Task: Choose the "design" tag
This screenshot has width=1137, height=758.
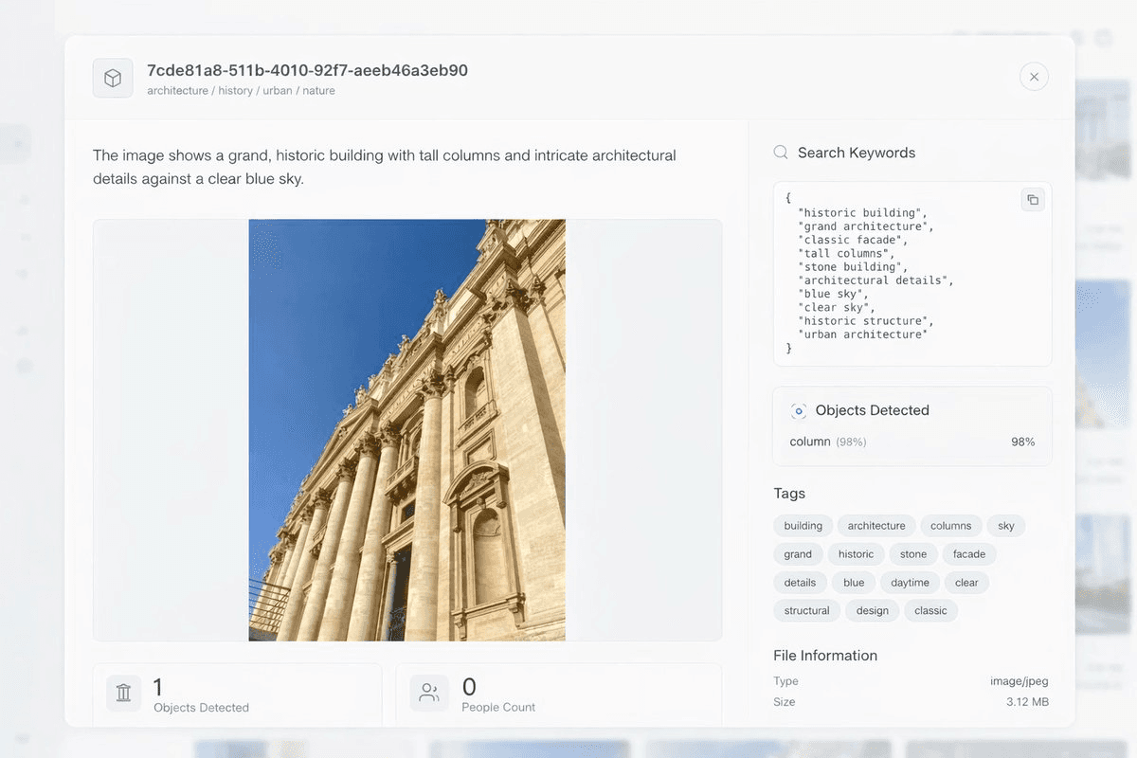Action: [x=873, y=611]
